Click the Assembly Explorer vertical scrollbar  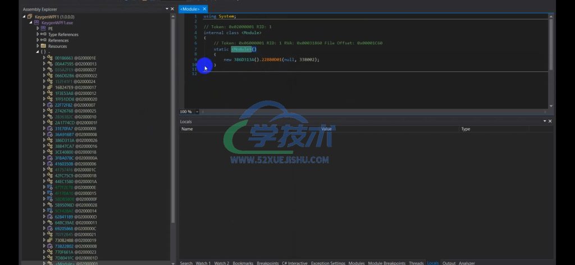pos(173,121)
